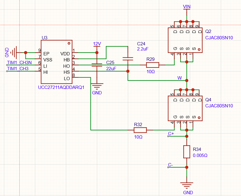Select the R34 designator text
Viewport: 241px width, 196px height.
197,149
